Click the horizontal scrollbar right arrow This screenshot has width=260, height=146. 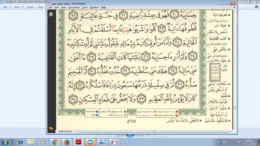(x=232, y=131)
